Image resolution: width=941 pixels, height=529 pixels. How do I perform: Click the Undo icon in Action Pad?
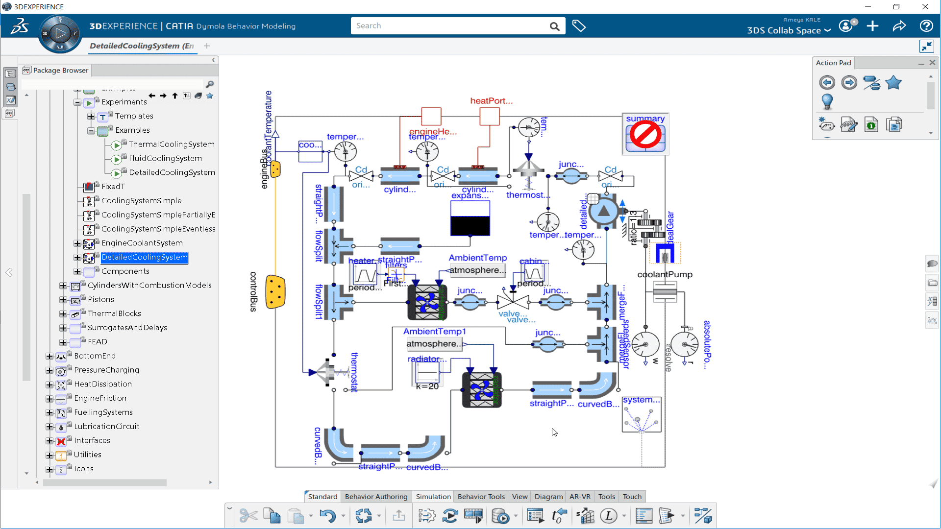pyautogui.click(x=827, y=82)
